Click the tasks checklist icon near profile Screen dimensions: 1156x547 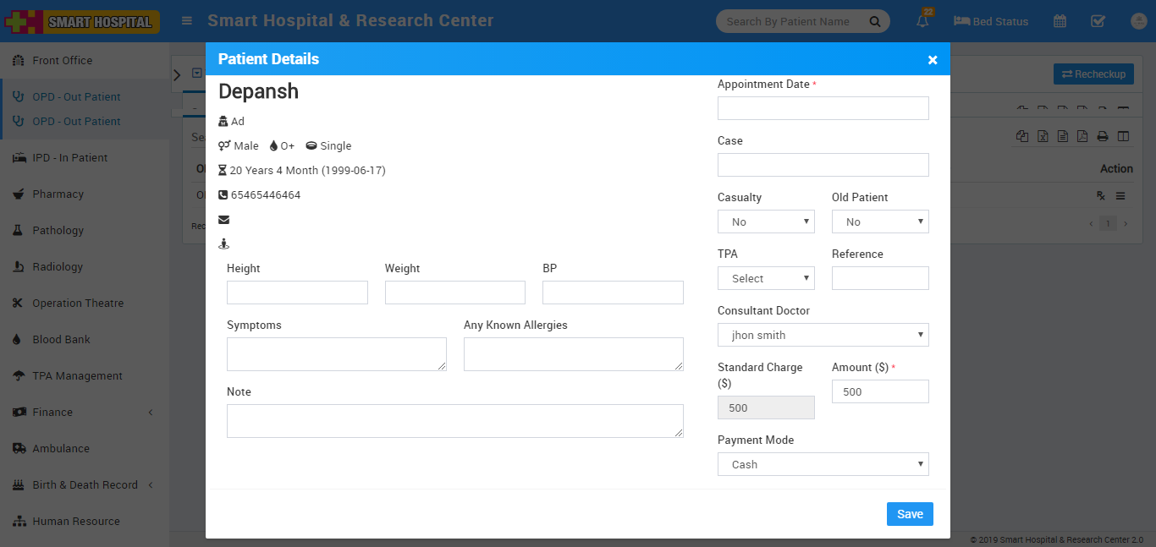coord(1098,21)
